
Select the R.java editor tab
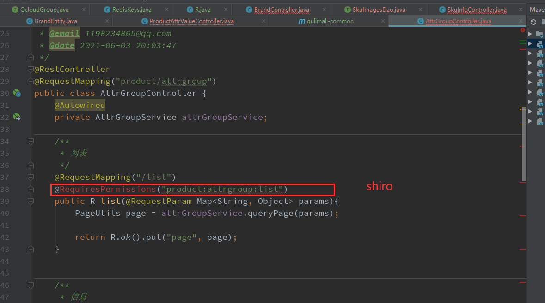tap(202, 9)
